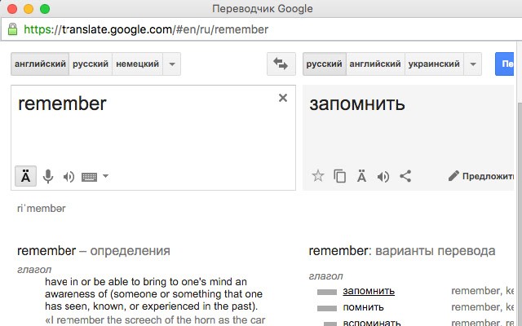Open target language dropdown arrow
522x326 pixels.
475,64
